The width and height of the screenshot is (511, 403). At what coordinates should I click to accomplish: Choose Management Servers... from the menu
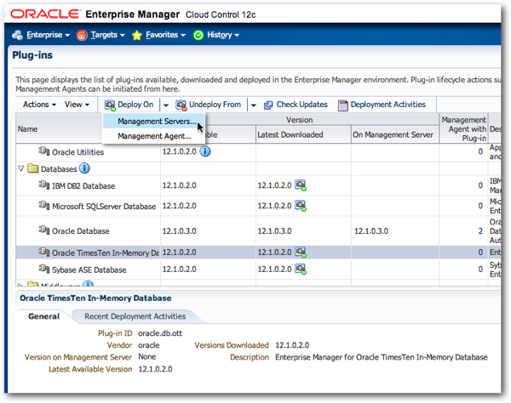pyautogui.click(x=154, y=121)
